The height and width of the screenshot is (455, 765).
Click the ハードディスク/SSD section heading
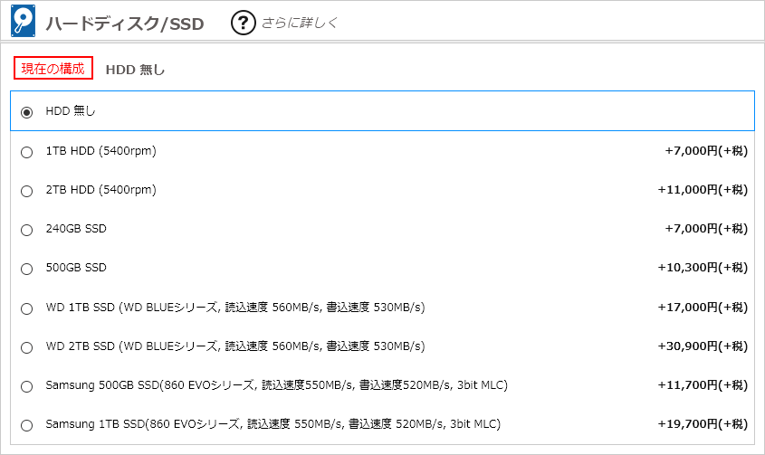[x=124, y=24]
